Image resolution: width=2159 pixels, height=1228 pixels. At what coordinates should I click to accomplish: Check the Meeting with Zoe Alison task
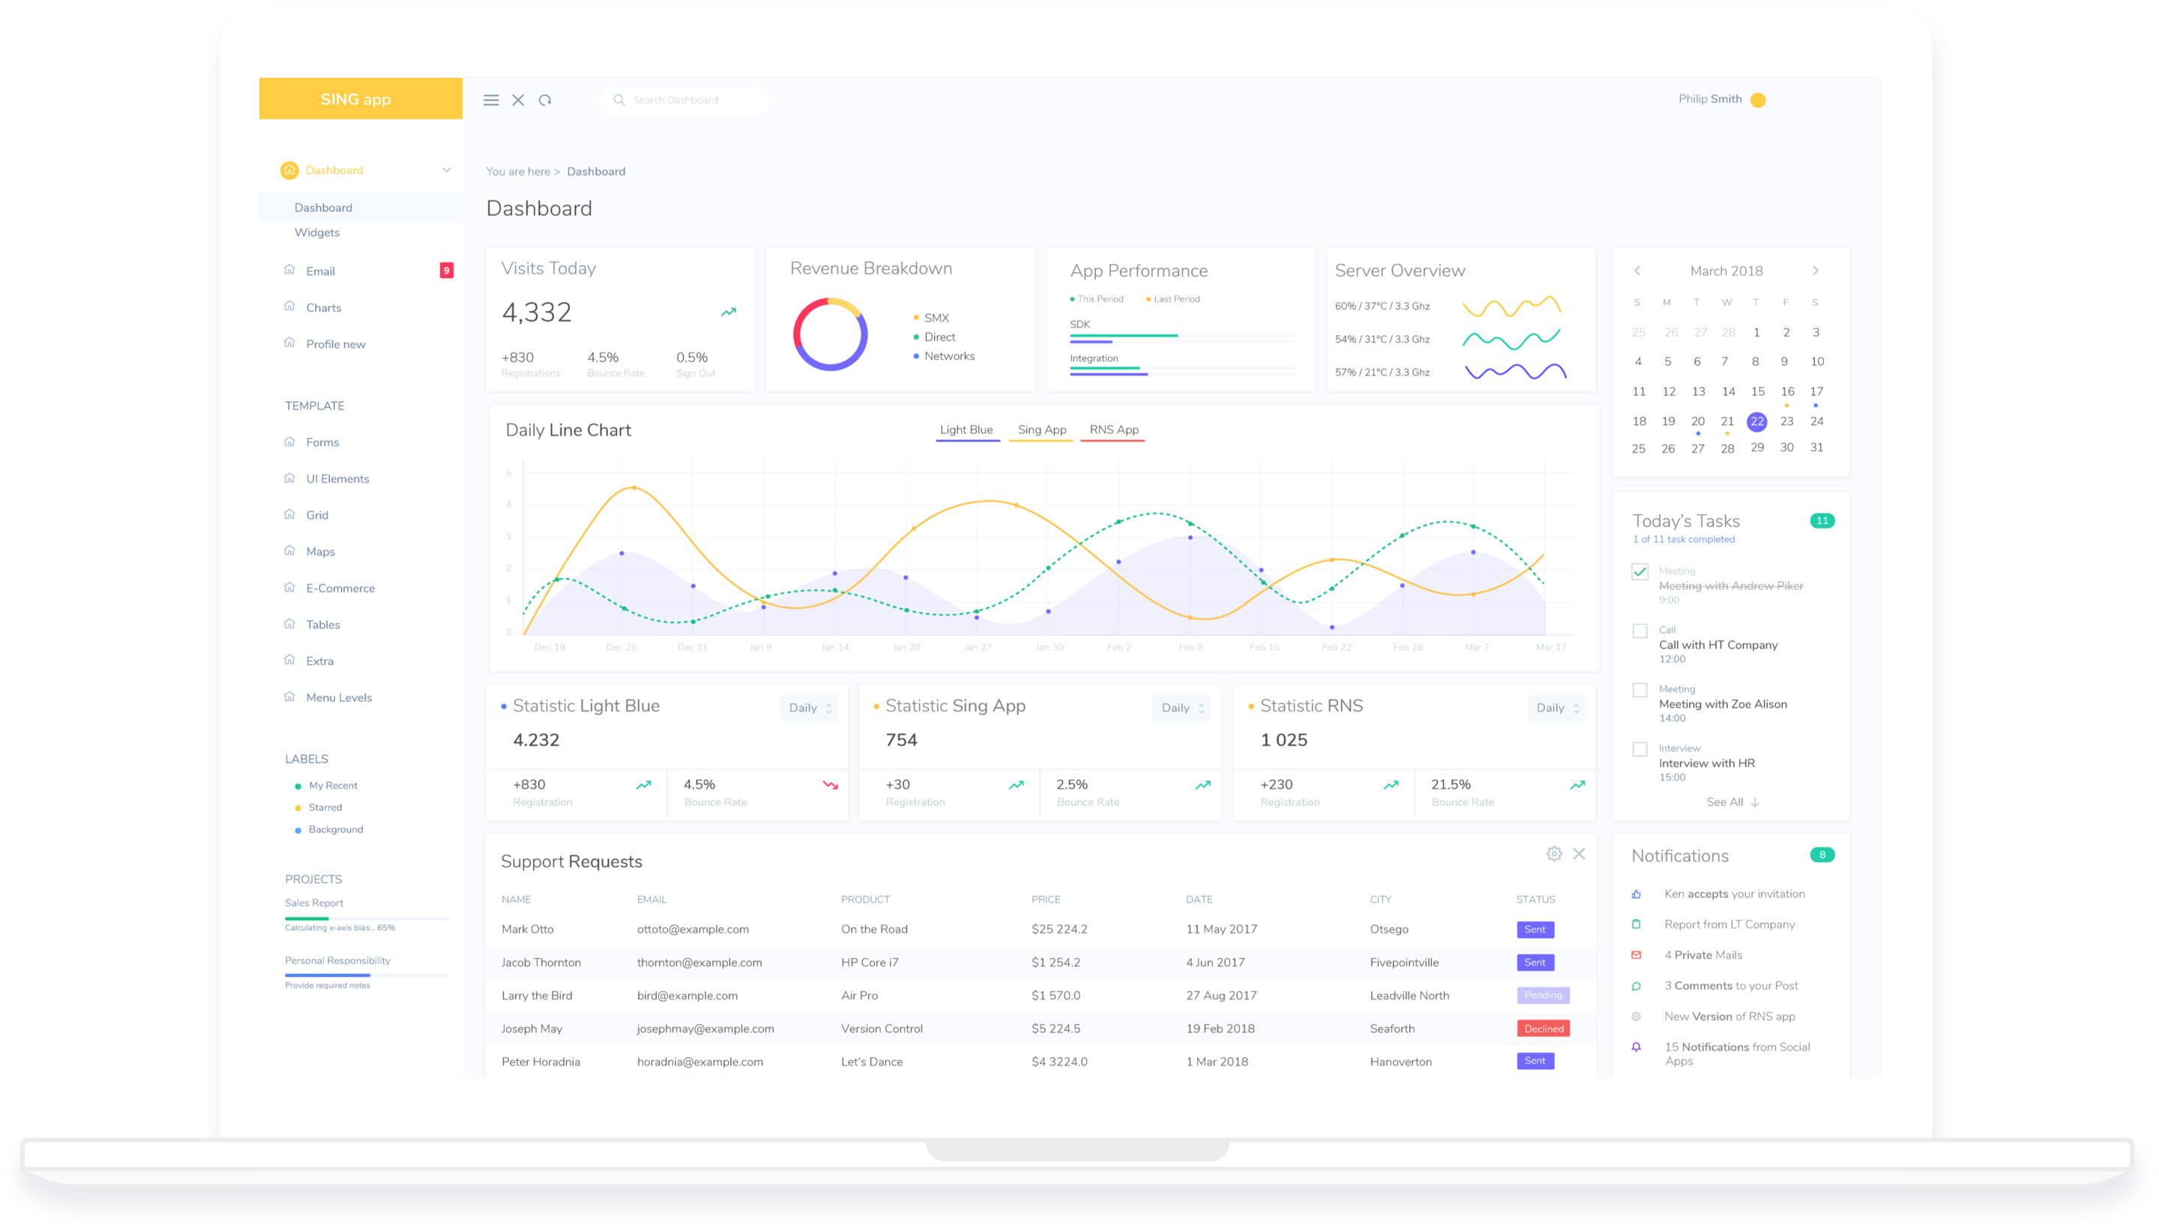click(x=1639, y=690)
